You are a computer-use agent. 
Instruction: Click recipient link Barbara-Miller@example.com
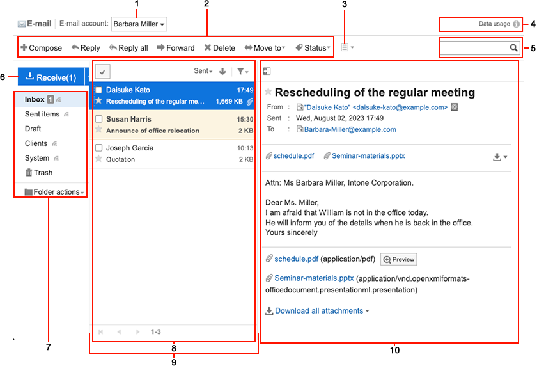click(350, 129)
